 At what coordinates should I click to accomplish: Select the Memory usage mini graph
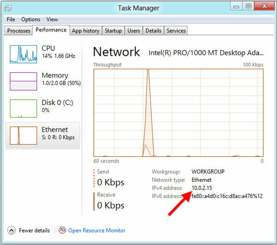click(x=24, y=81)
